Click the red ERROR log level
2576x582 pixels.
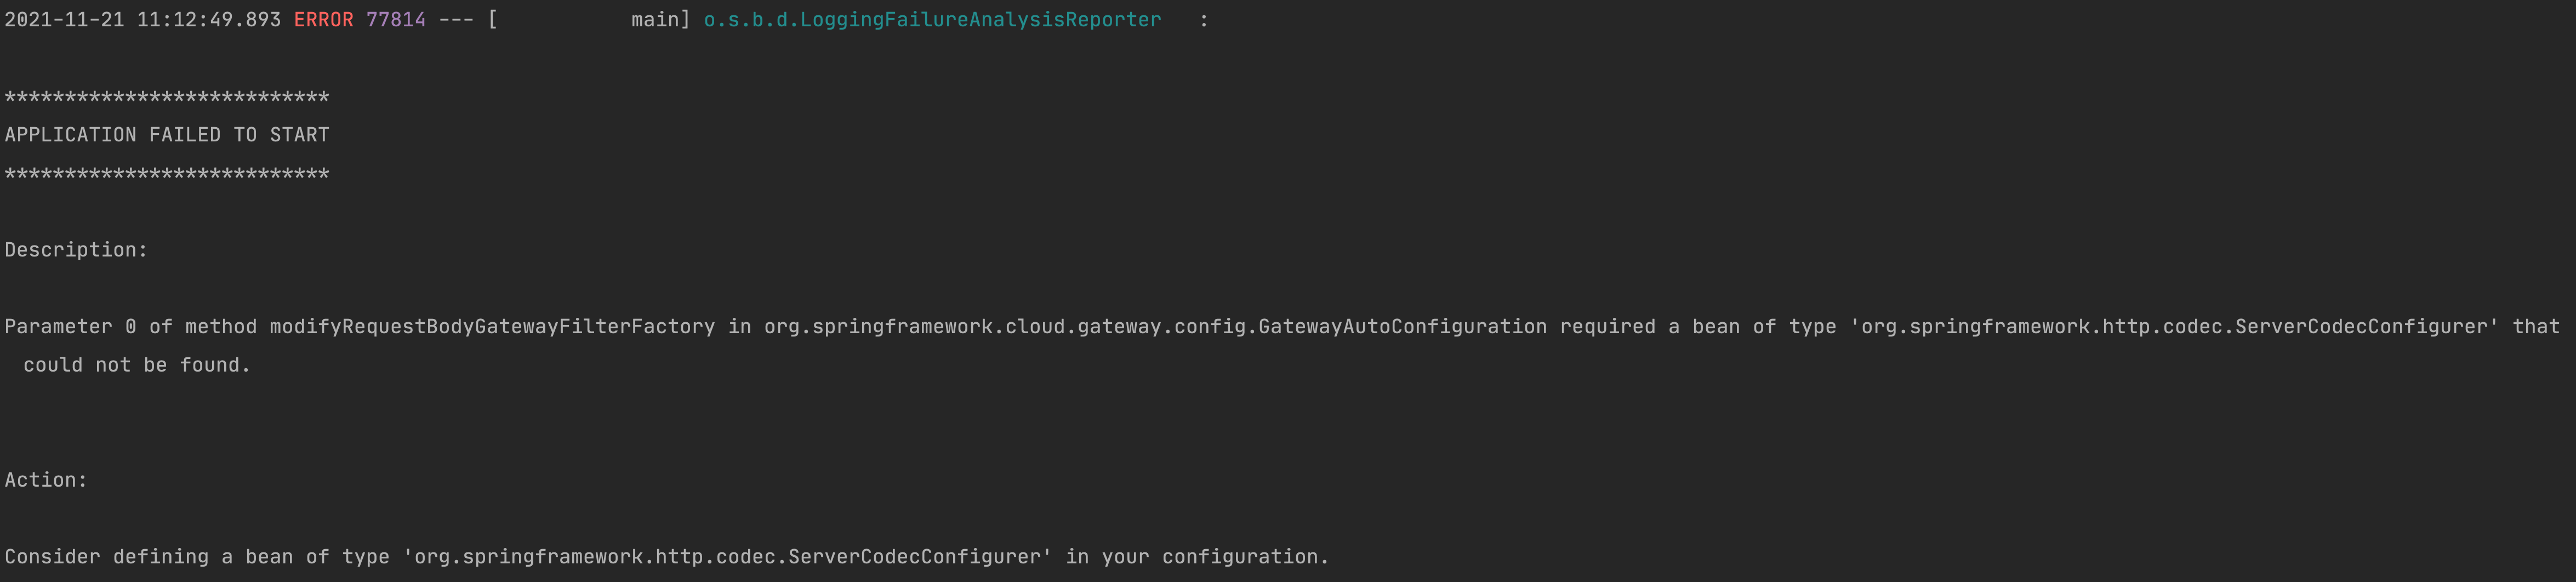tap(323, 20)
